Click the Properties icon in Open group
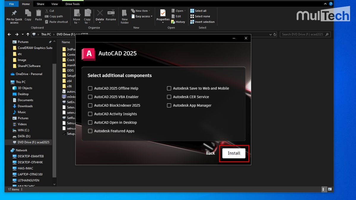Viewport: 356px width, 200px height. coord(163,14)
